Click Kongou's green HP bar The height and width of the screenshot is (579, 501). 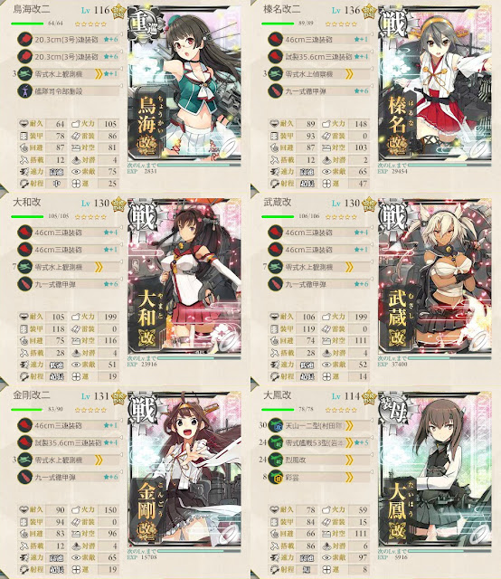pyautogui.click(x=26, y=409)
